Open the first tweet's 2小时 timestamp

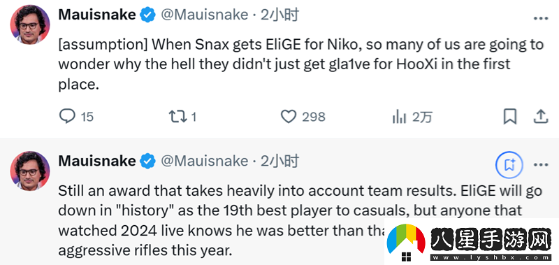tap(279, 15)
